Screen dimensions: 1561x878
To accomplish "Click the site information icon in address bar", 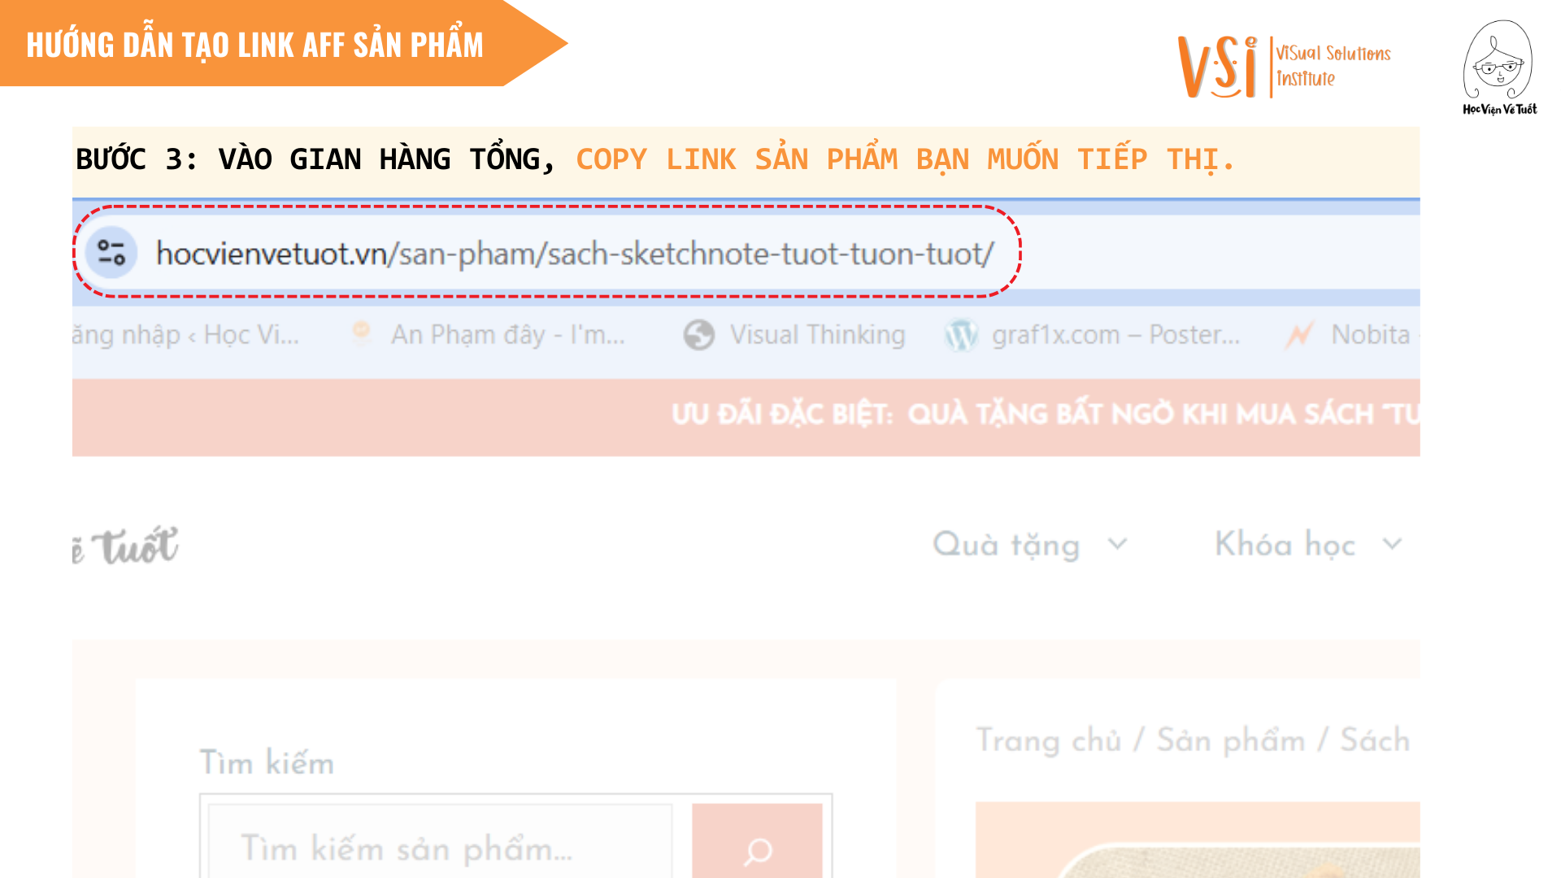I will pyautogui.click(x=111, y=253).
